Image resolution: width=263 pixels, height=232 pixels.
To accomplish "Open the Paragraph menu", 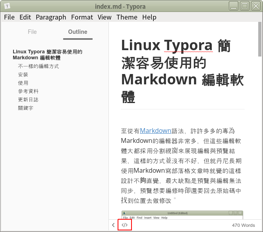I will [x=51, y=17].
